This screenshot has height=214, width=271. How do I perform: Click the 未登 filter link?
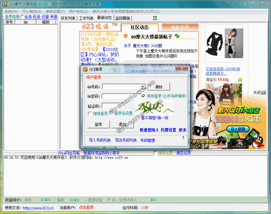54,17
